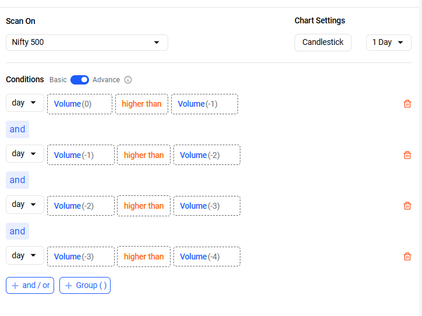Edit Volume(-1) on left side of second condition

(81, 155)
